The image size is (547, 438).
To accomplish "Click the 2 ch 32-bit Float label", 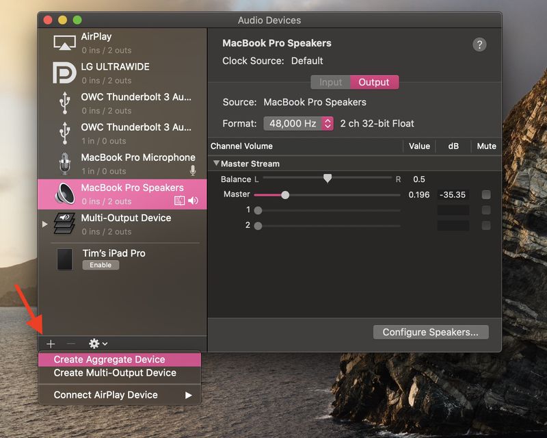I will (377, 123).
